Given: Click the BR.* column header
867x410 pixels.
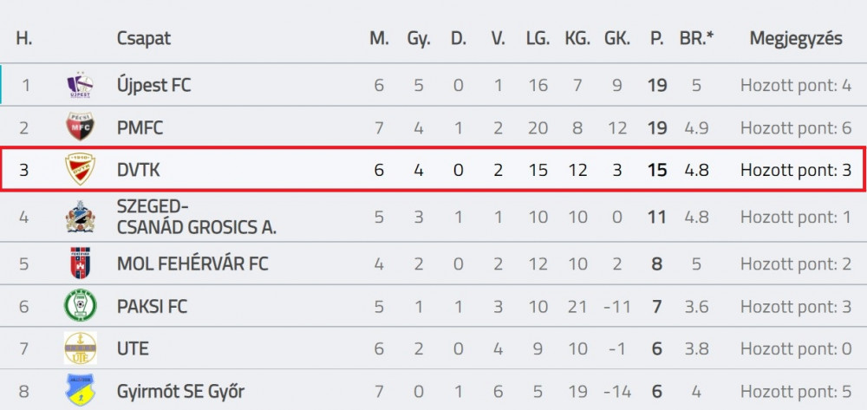Looking at the screenshot, I should click(x=697, y=39).
